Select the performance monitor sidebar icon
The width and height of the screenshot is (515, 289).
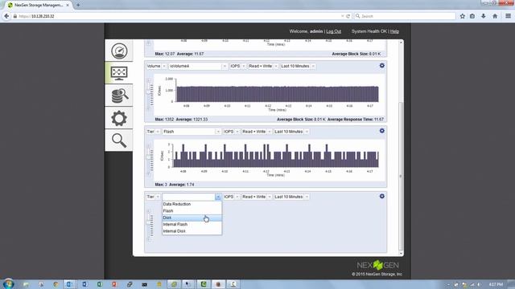(119, 73)
